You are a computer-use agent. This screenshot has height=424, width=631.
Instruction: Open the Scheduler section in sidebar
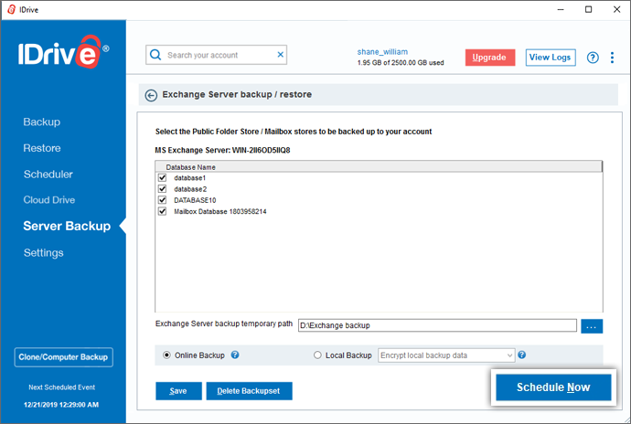[48, 175]
